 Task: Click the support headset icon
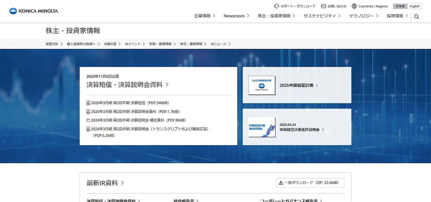point(276,6)
